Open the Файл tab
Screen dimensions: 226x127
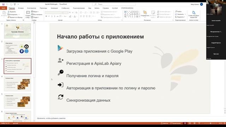coord(4,8)
